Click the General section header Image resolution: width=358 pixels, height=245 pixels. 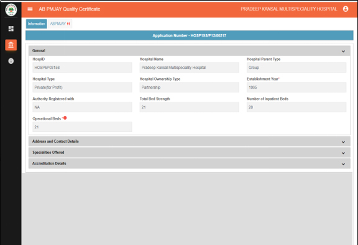click(x=190, y=51)
